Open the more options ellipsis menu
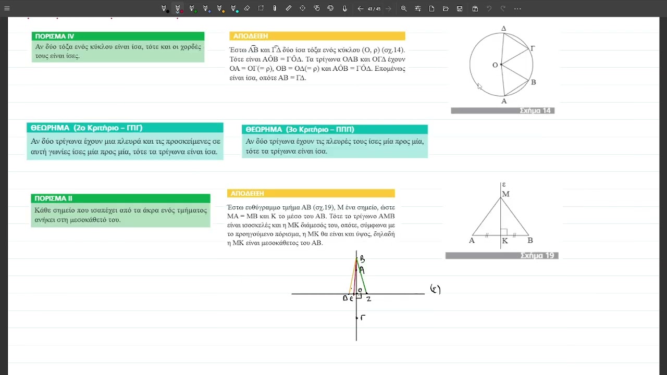Image resolution: width=667 pixels, height=375 pixels. click(x=517, y=9)
